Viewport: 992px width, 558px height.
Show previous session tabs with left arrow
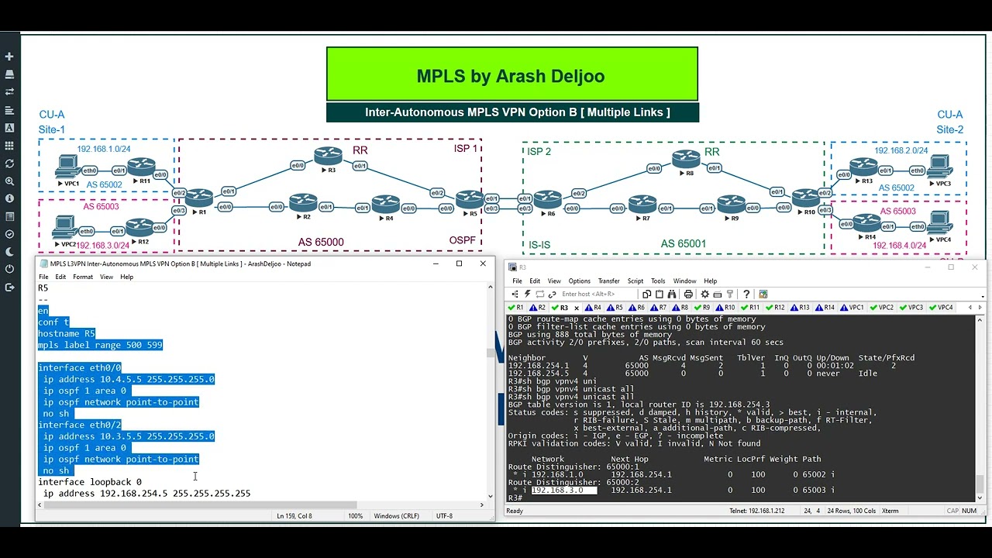(969, 308)
